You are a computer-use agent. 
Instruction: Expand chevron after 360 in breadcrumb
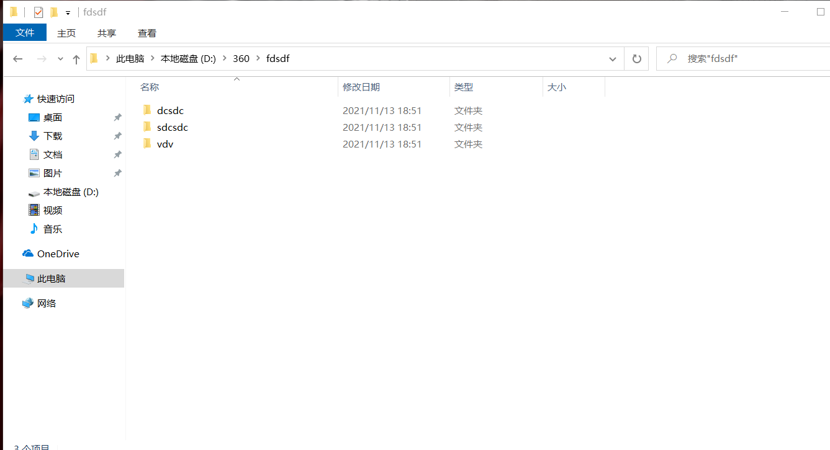click(x=258, y=59)
